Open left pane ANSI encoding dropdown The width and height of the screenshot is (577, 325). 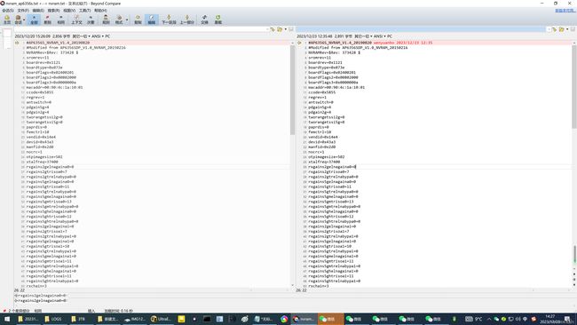click(x=98, y=36)
